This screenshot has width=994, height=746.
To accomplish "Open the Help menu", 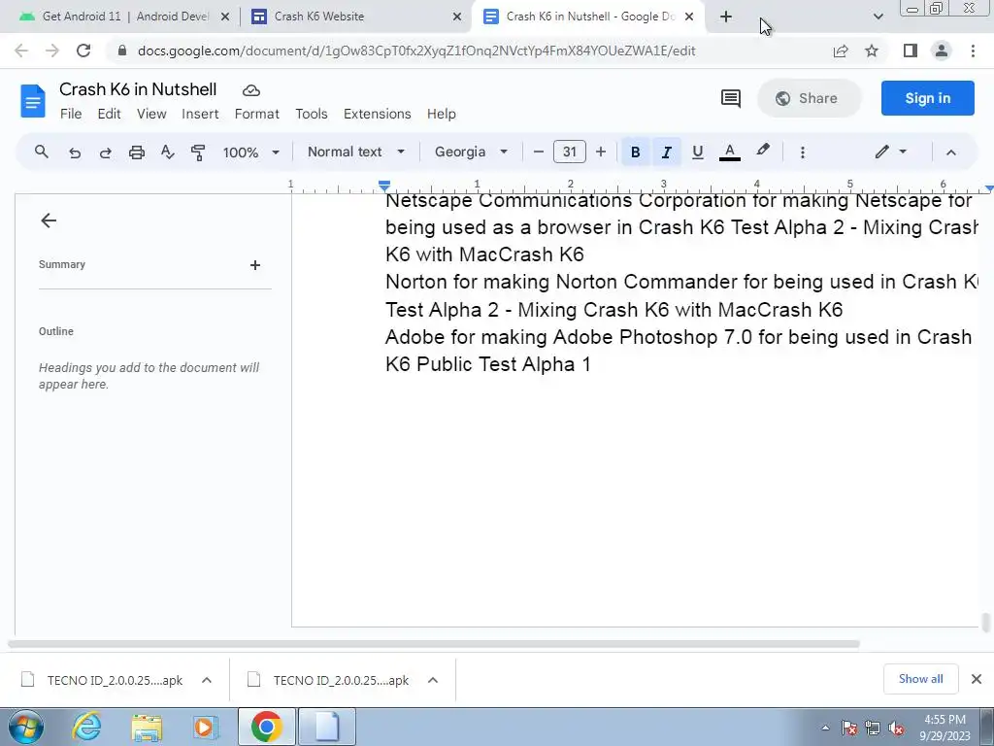I will point(442,114).
